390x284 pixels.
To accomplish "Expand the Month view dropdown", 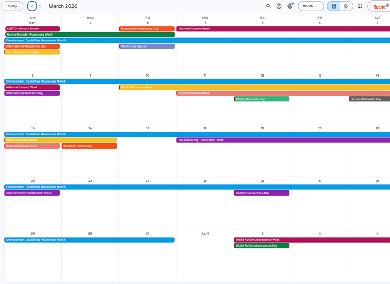I will 311,6.
